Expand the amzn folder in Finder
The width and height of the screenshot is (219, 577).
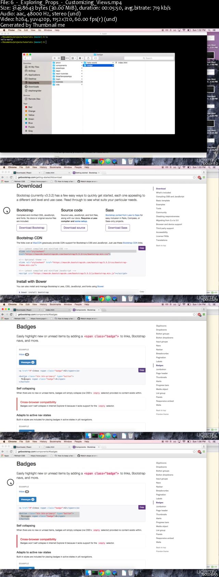coord(82,63)
